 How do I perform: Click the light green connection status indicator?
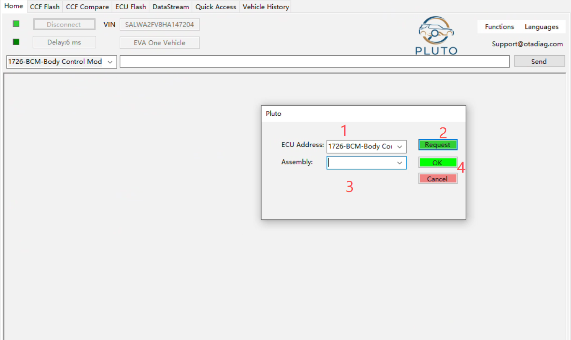(x=16, y=24)
